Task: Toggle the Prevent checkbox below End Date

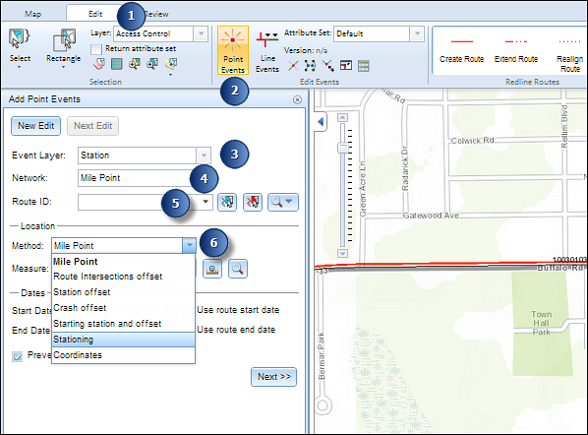Action: pos(18,356)
